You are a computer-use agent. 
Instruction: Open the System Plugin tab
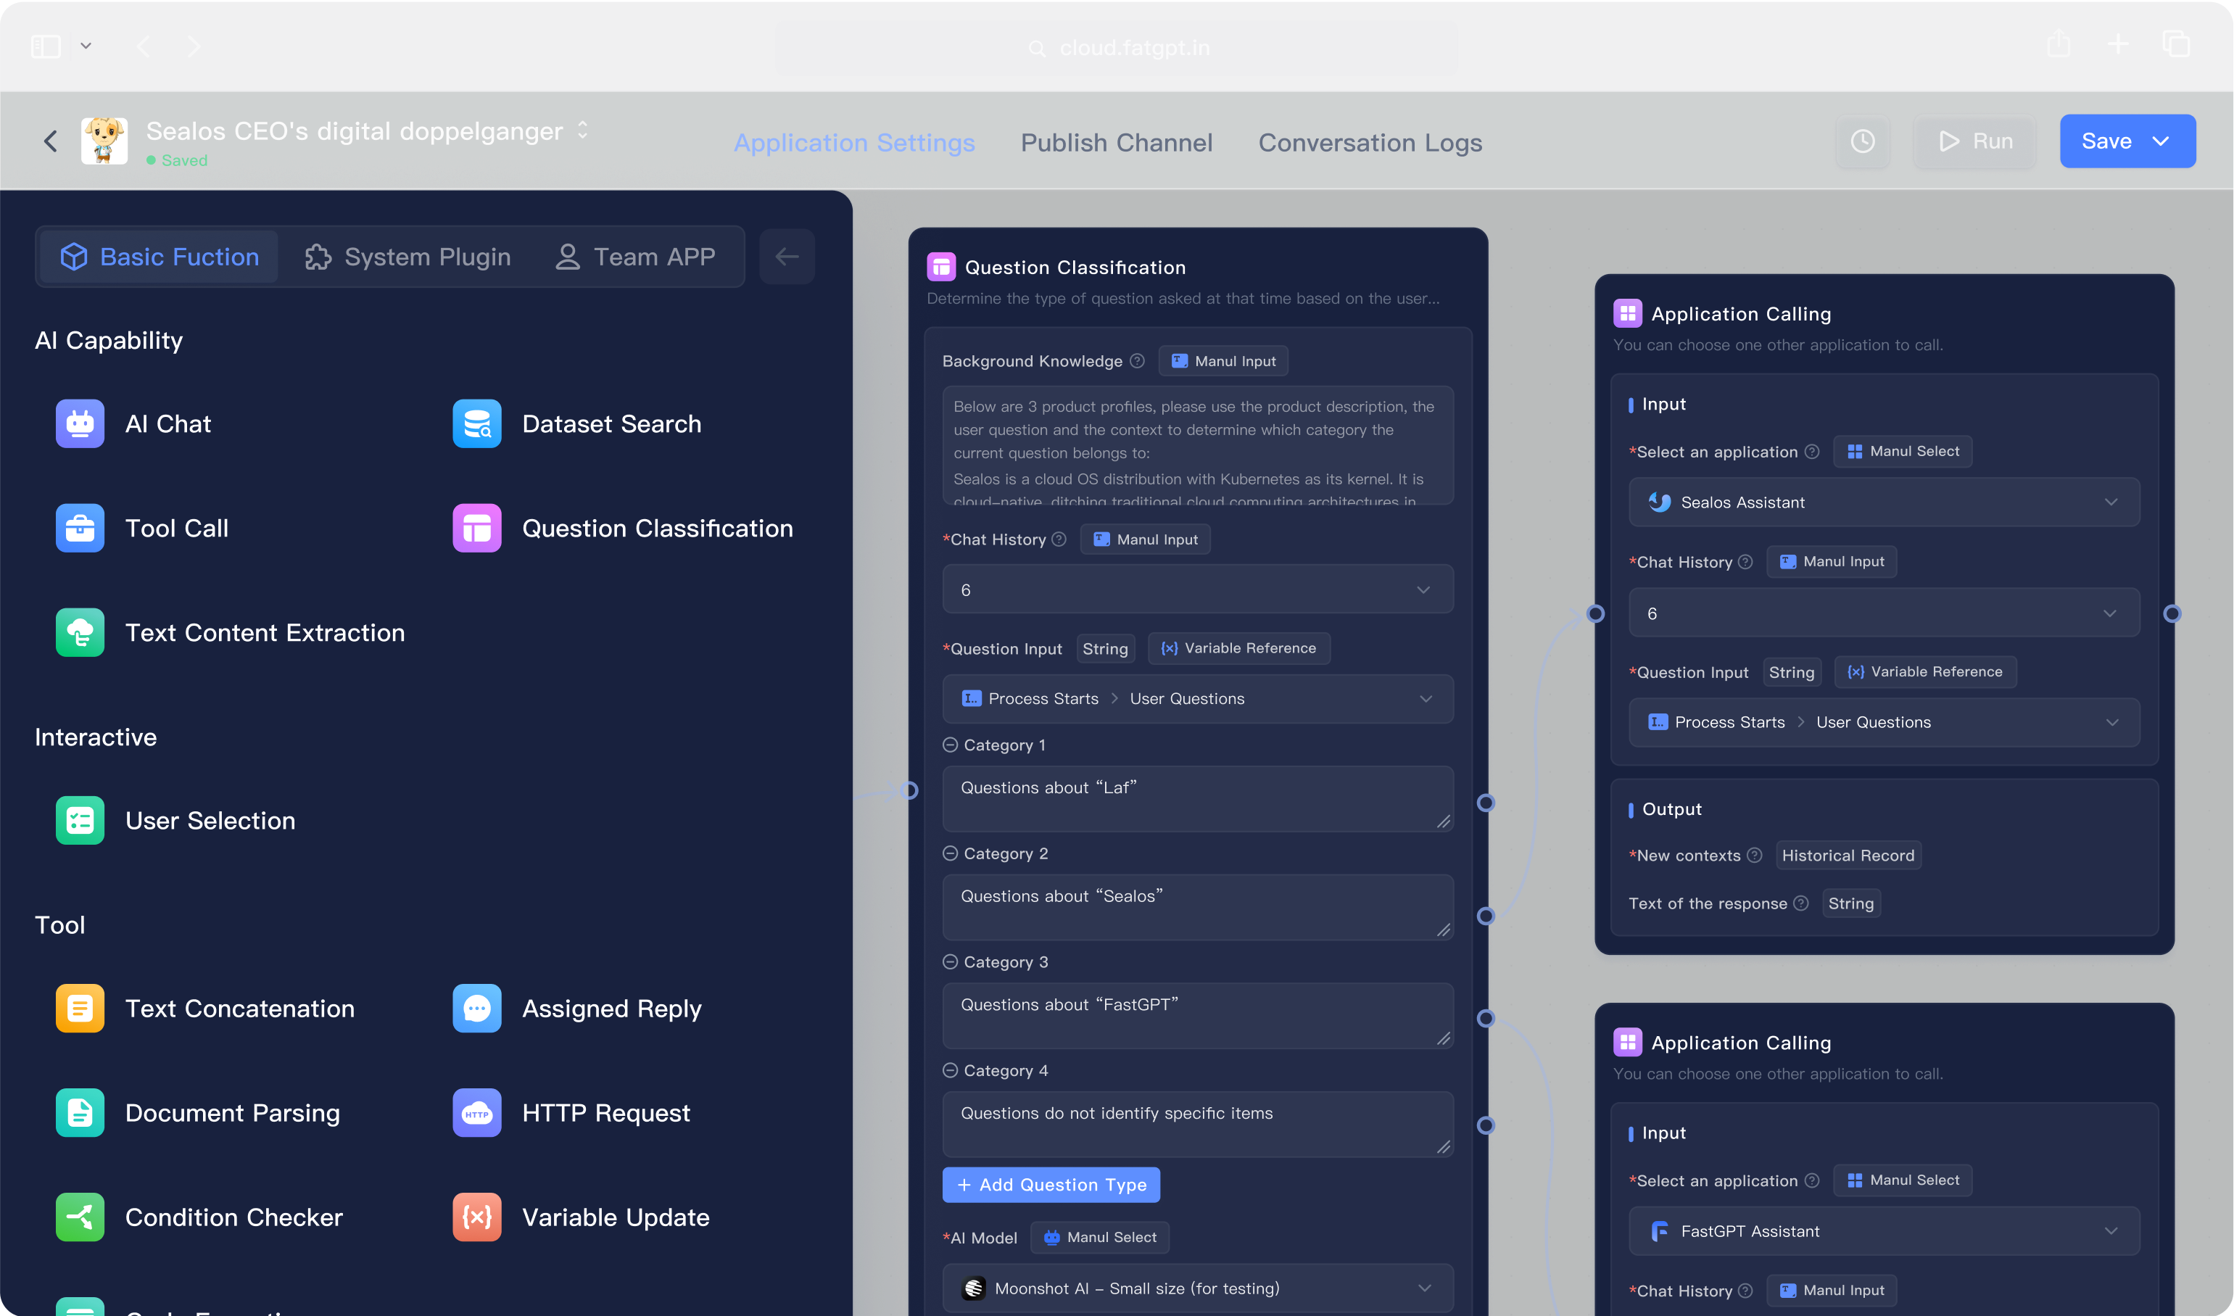click(408, 257)
